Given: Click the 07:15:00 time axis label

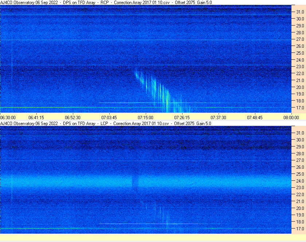Looking at the screenshot, I should (x=146, y=118).
